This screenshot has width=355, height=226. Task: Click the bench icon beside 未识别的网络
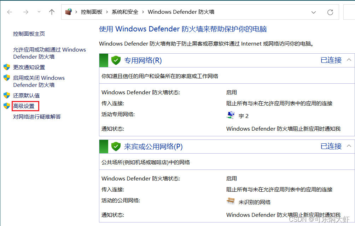tap(231, 201)
